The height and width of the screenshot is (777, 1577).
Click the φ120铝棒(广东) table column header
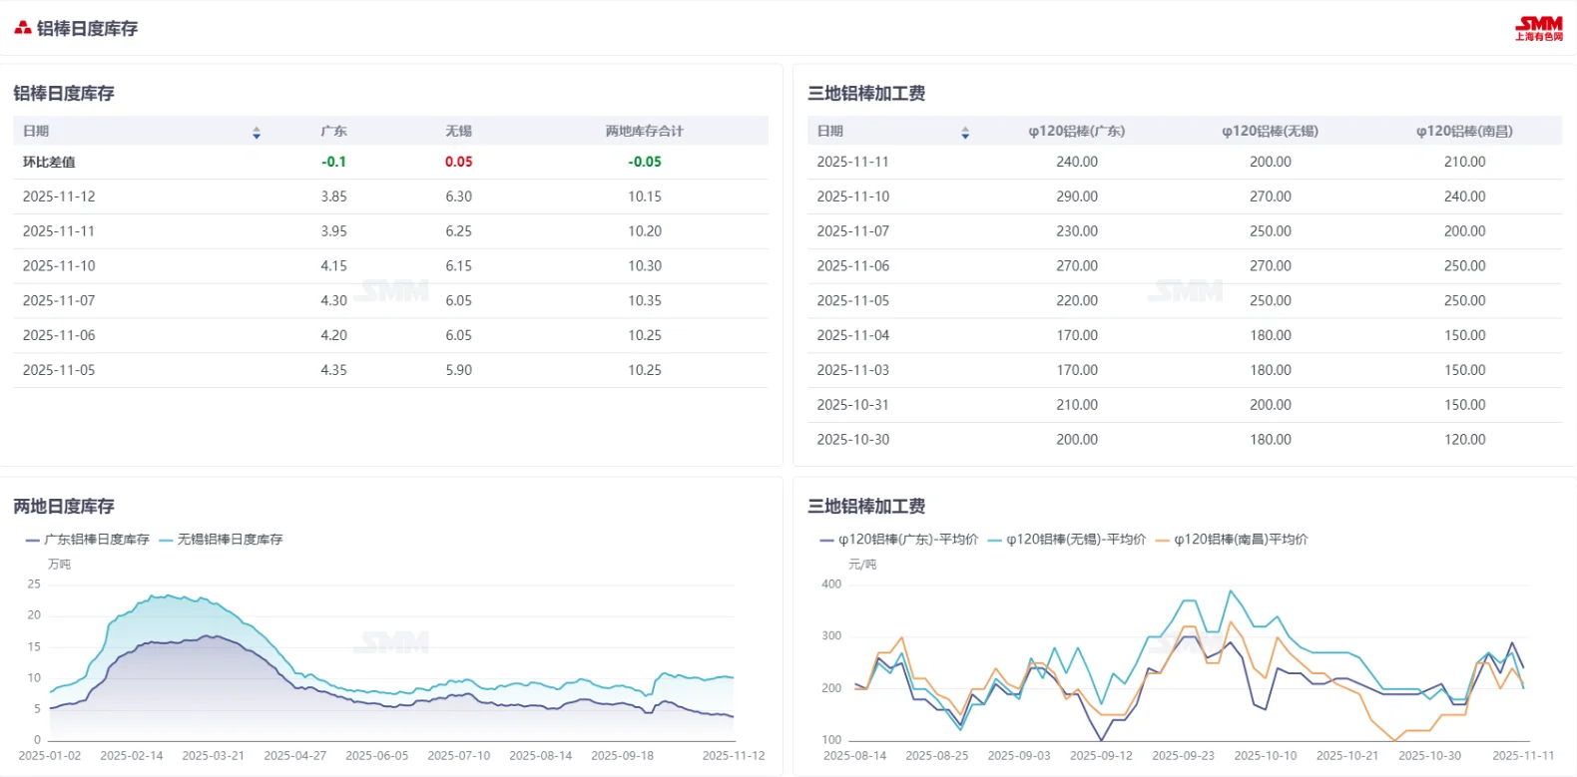[1076, 131]
